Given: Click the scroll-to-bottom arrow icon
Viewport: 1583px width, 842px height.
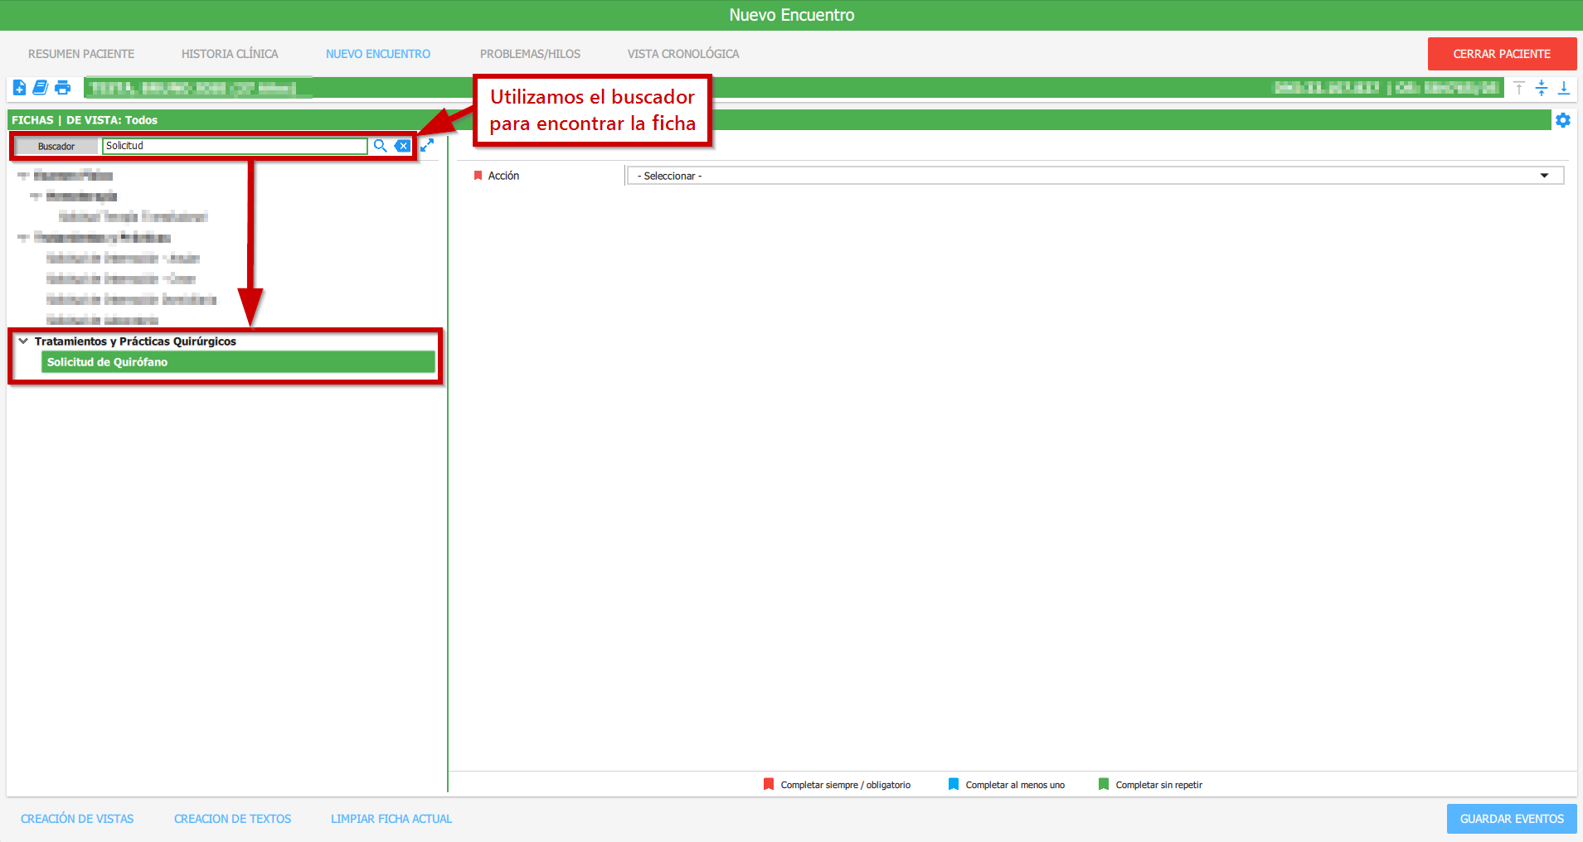Looking at the screenshot, I should click(1564, 88).
